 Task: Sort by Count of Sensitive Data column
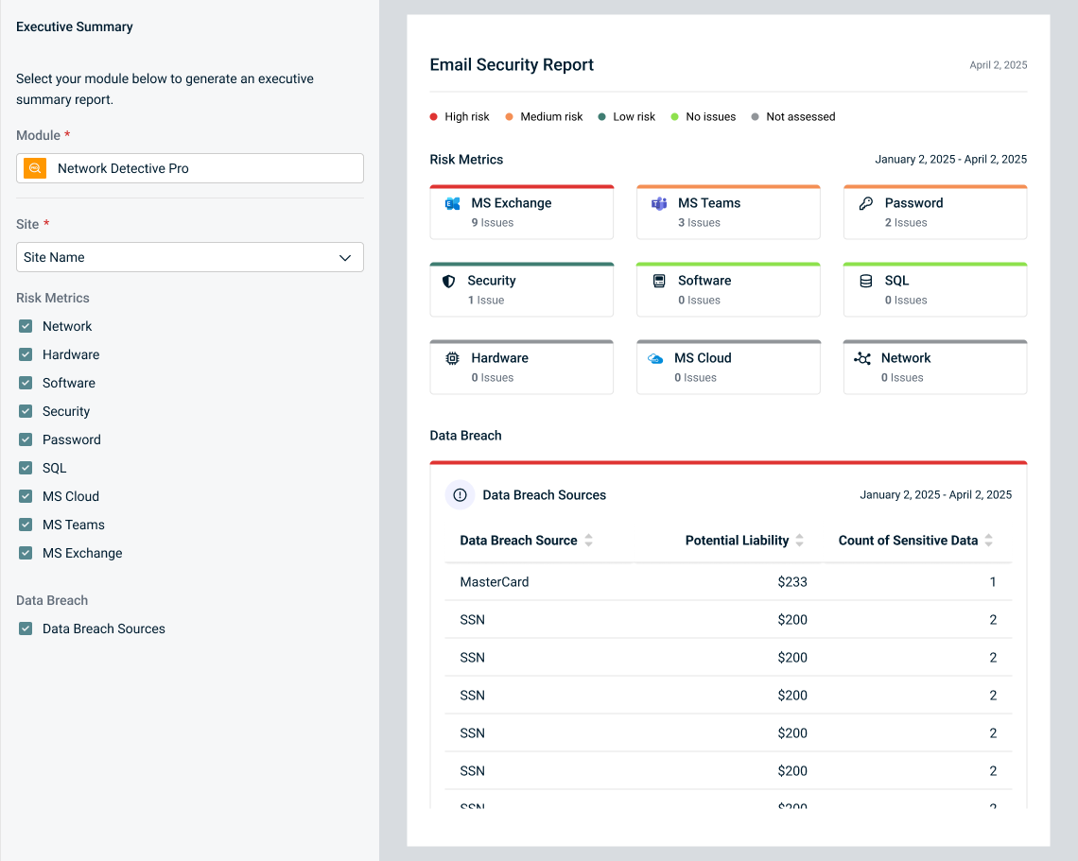tap(989, 541)
